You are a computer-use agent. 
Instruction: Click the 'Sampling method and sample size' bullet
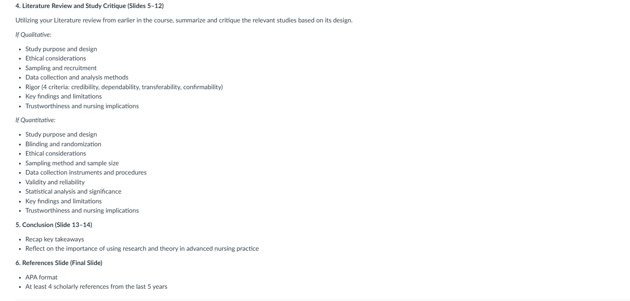coord(72,163)
